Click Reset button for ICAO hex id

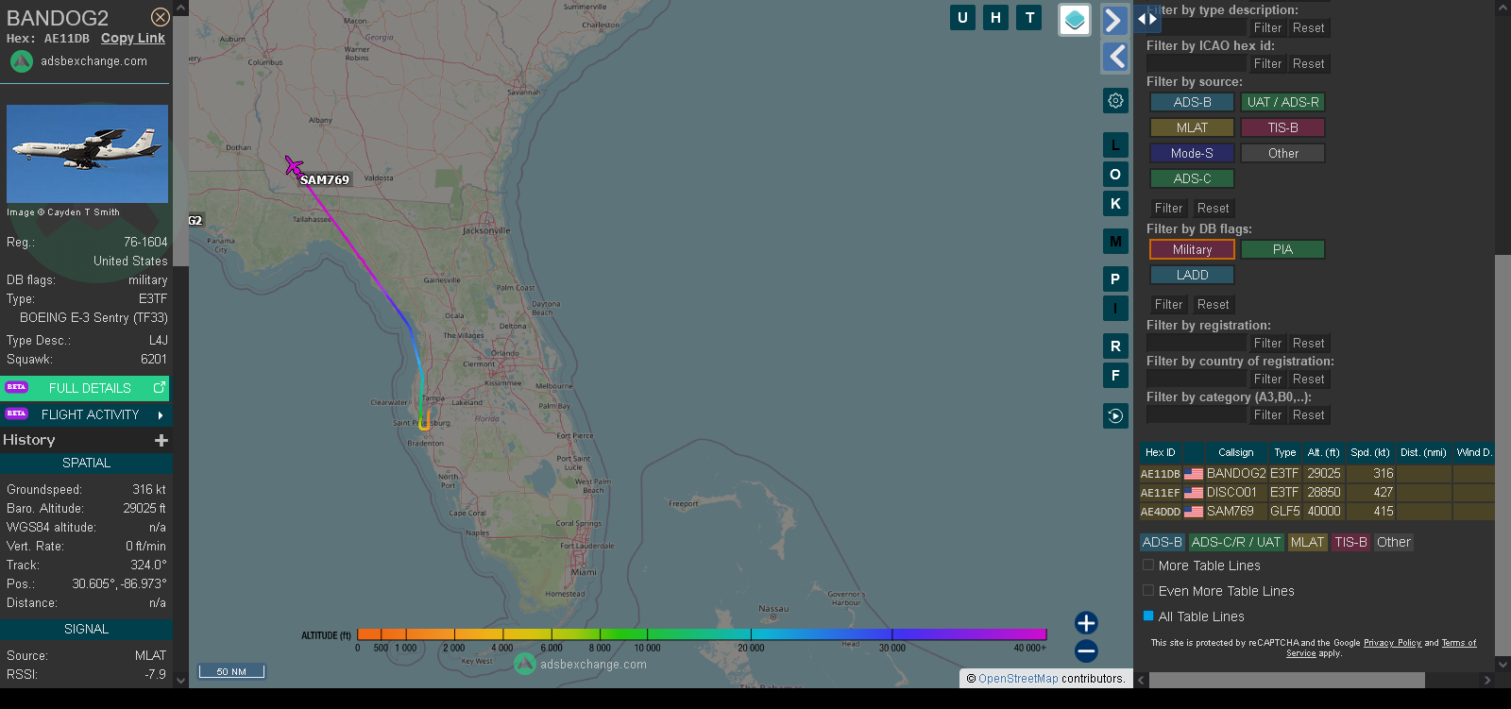click(1308, 63)
